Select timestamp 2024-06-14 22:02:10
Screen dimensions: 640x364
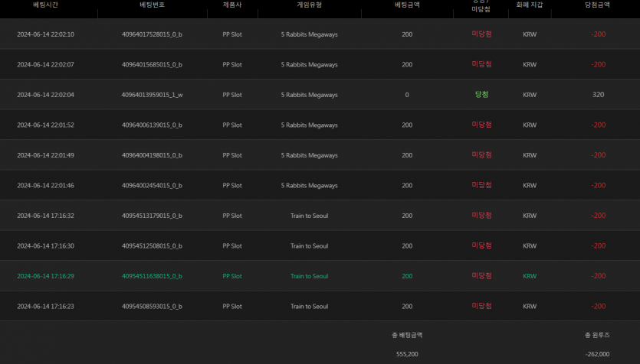(x=46, y=34)
